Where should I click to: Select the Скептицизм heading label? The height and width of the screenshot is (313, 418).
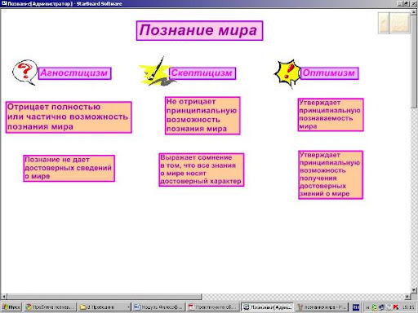coord(202,73)
